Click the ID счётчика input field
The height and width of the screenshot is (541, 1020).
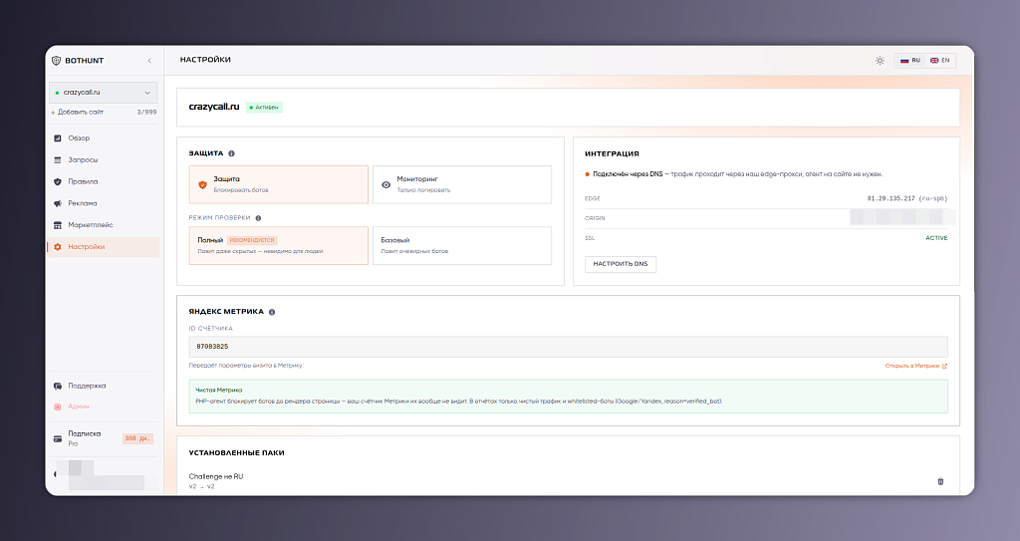pyautogui.click(x=568, y=347)
